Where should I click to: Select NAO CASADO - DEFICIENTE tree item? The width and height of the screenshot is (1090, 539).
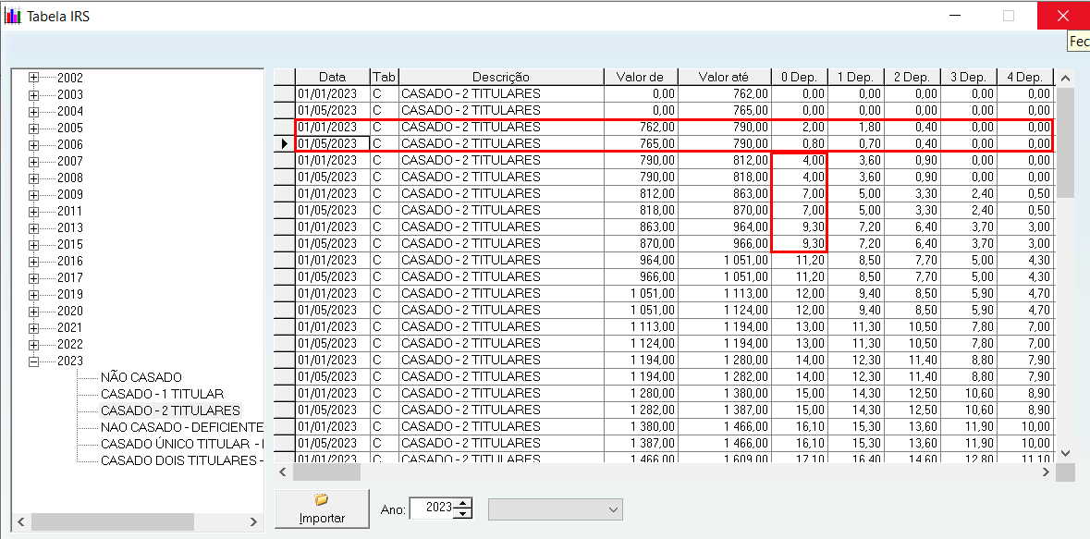tap(181, 427)
